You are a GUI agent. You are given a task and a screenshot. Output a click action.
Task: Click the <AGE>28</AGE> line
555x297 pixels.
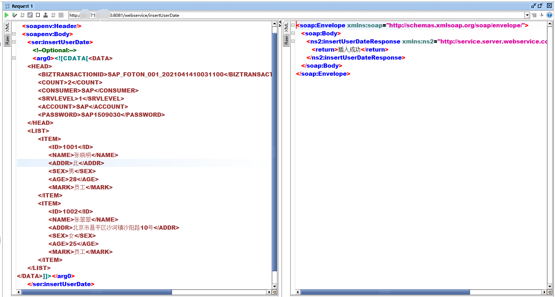click(x=74, y=179)
